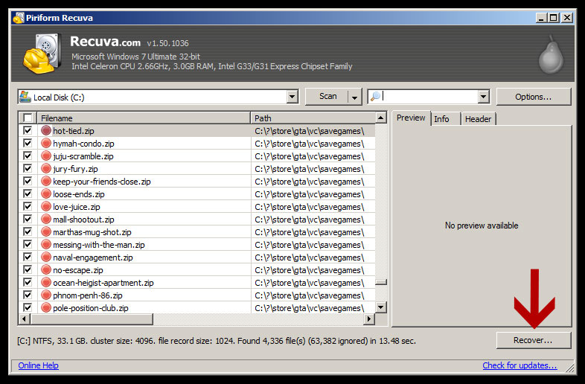Viewport: 585px width, 384px height.
Task: Uncheck the hot-tied.zip checkbox
Action: click(x=28, y=130)
